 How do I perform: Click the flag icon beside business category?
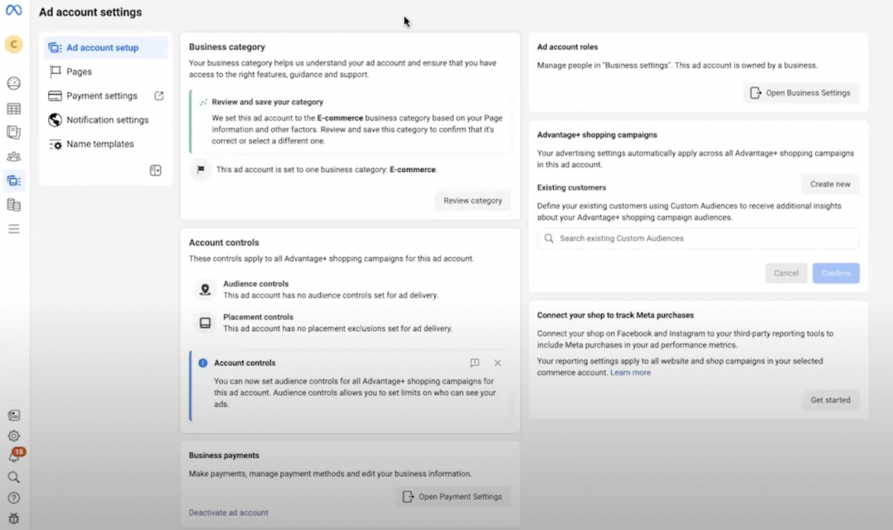tap(201, 169)
